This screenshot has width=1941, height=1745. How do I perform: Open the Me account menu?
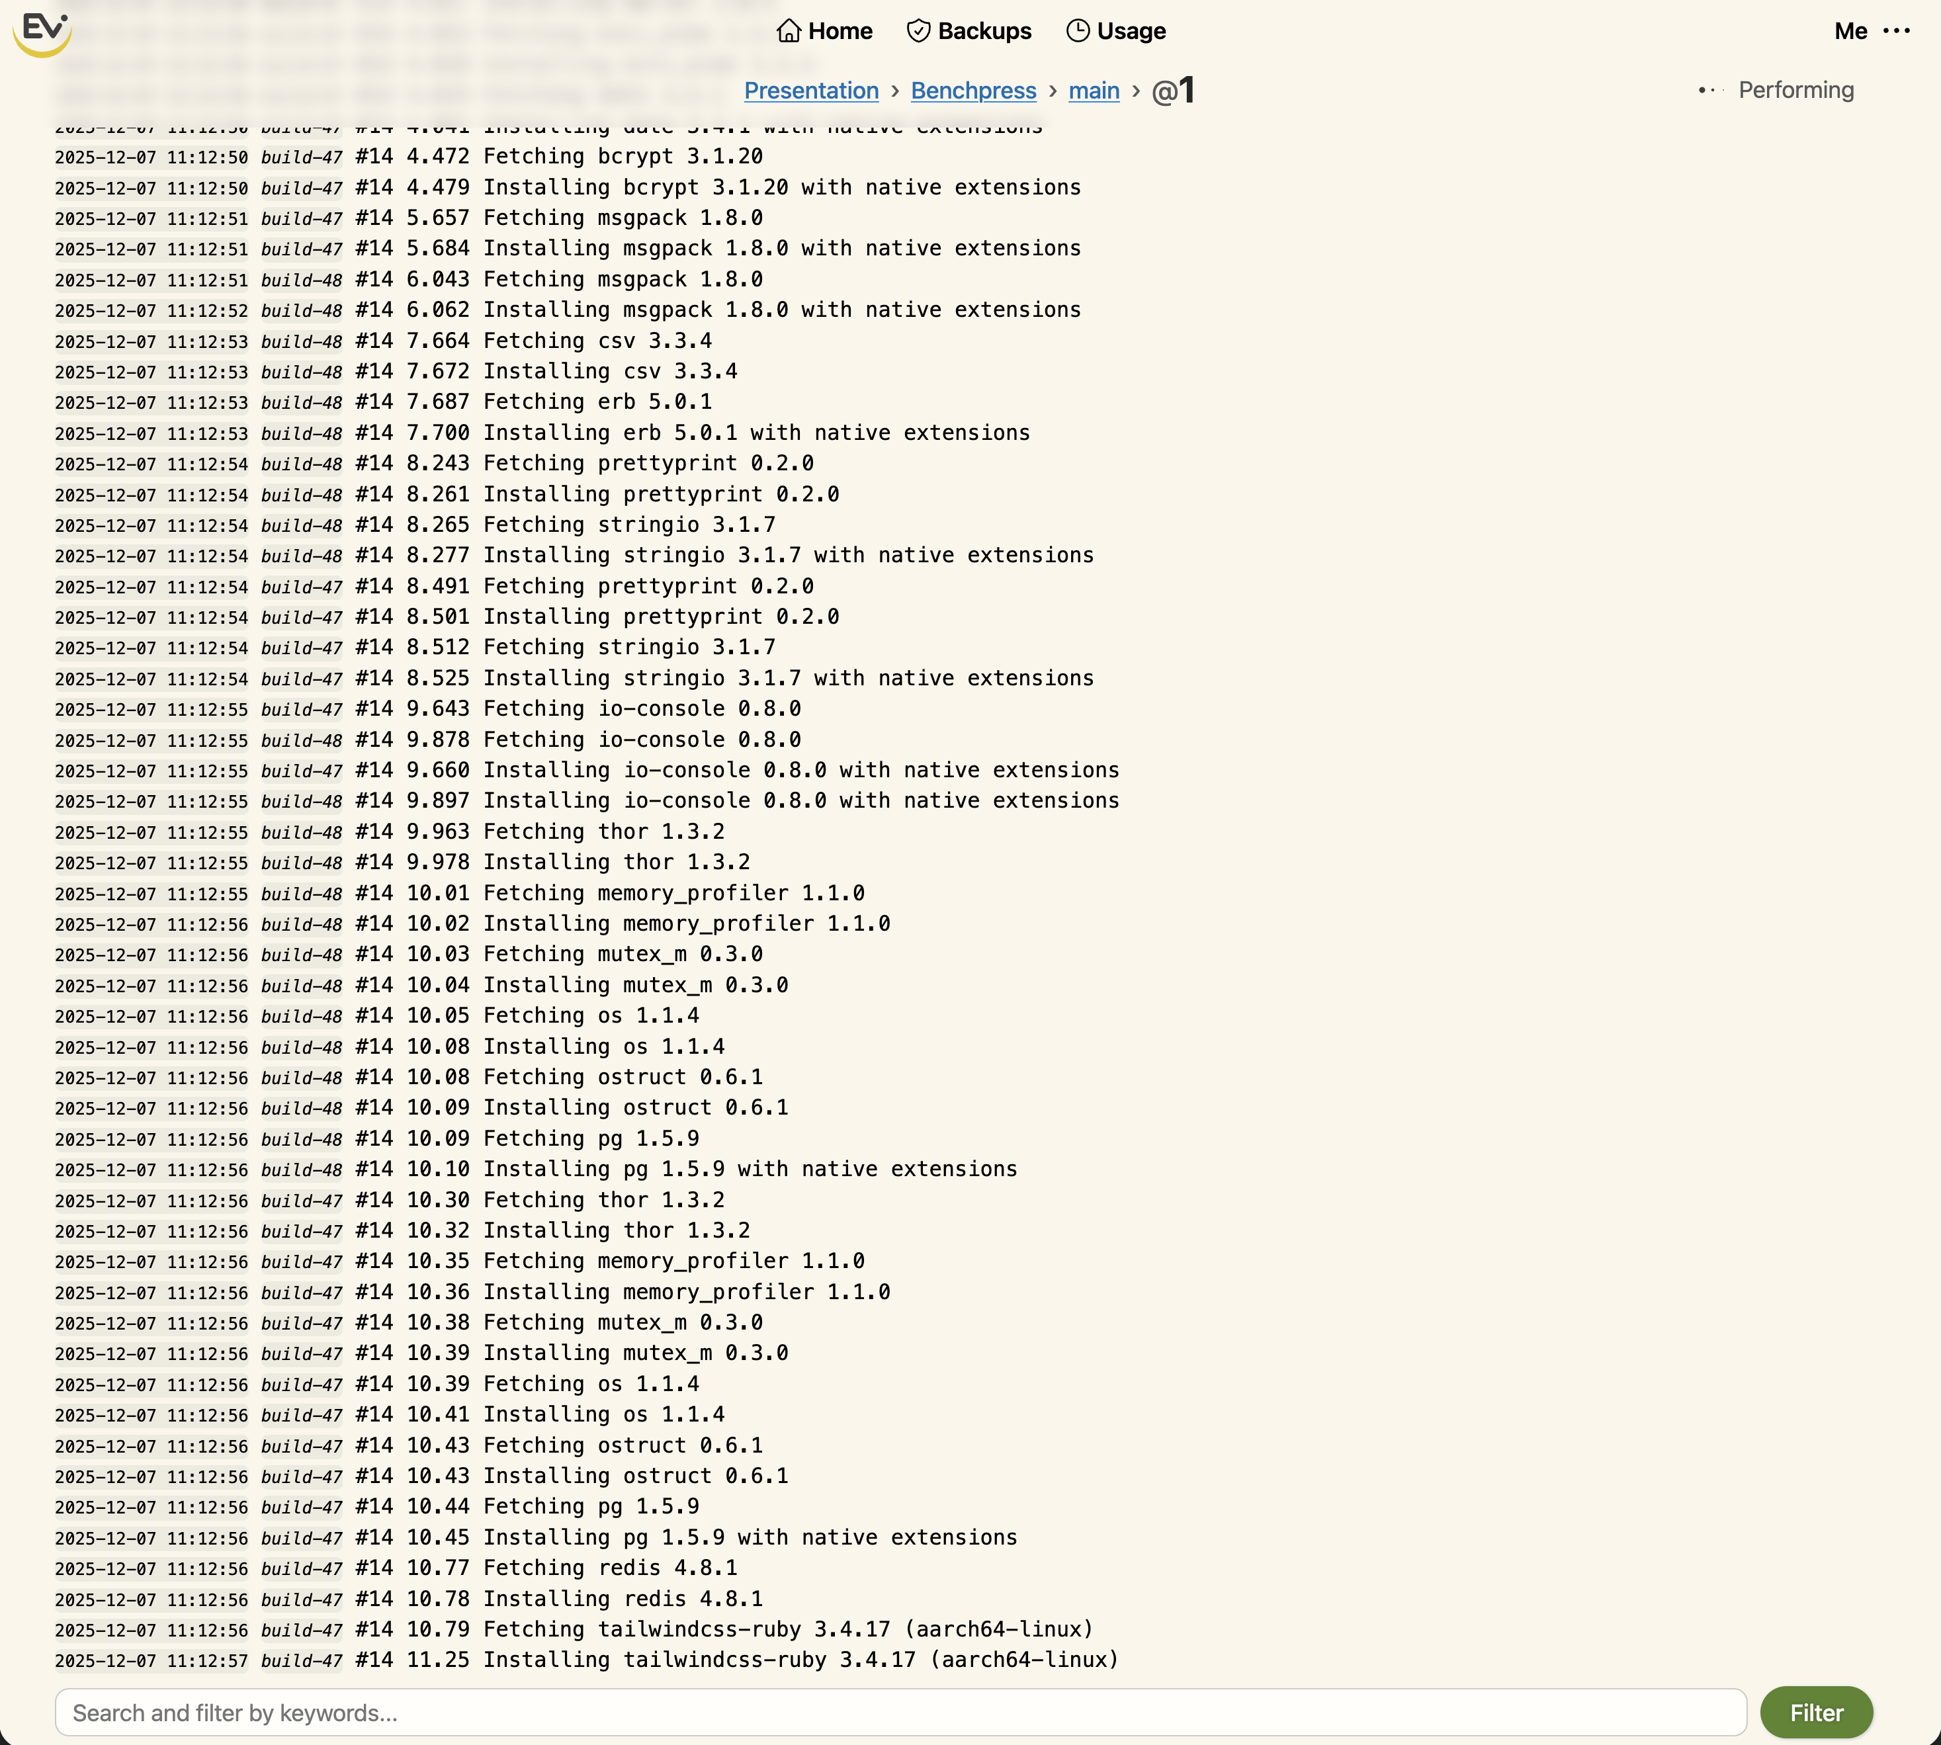click(1850, 32)
